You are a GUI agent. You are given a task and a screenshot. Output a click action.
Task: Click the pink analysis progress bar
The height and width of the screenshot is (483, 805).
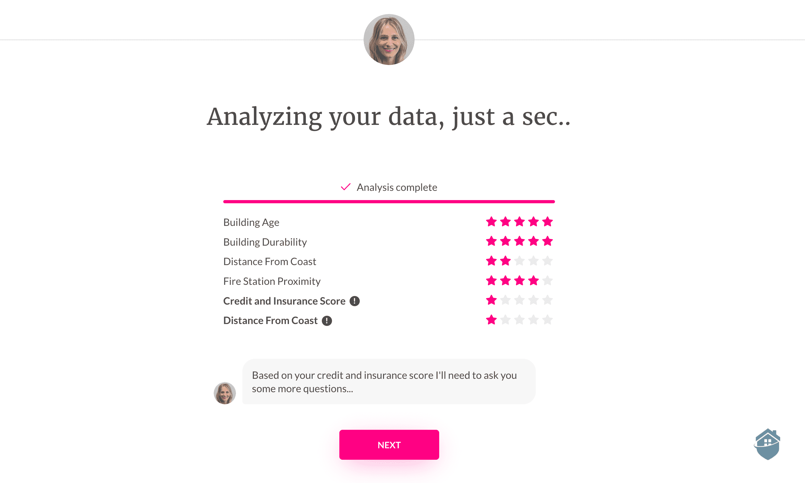pos(389,202)
